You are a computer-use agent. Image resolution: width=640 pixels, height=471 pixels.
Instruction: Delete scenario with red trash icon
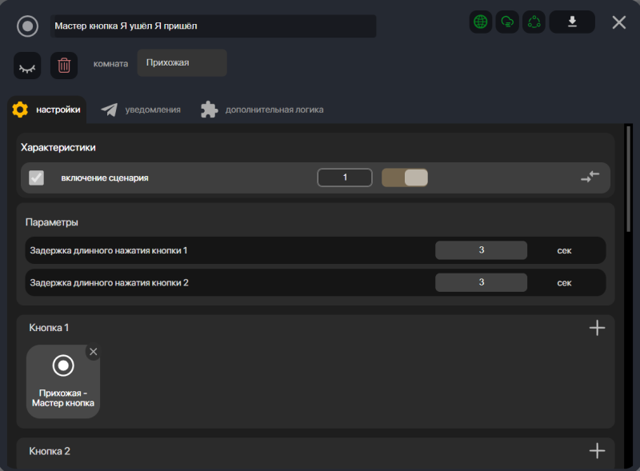64,66
